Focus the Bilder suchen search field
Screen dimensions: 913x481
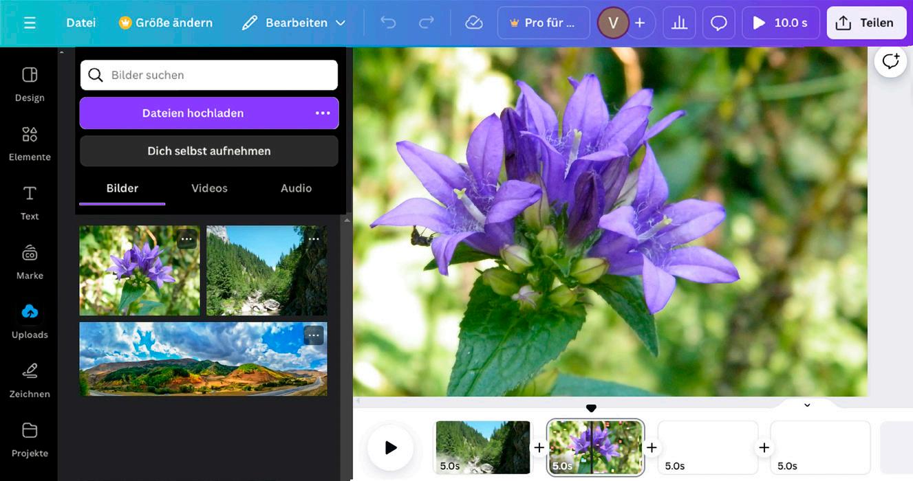pos(209,75)
